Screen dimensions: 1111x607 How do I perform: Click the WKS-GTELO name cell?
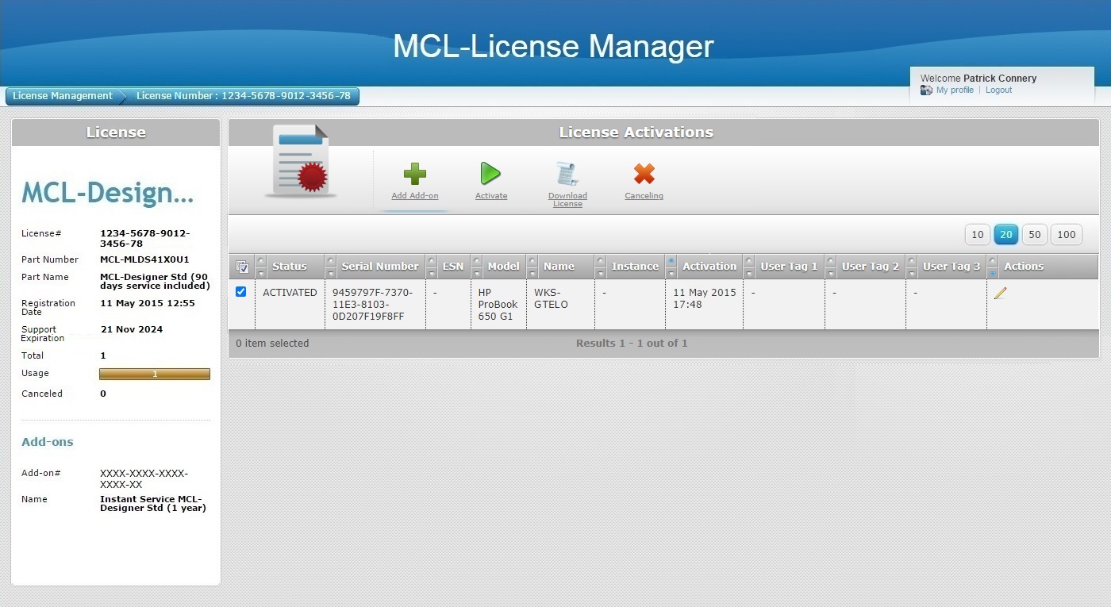click(552, 298)
